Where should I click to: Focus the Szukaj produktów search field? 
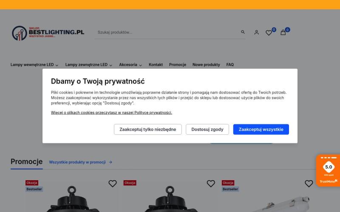point(168,32)
